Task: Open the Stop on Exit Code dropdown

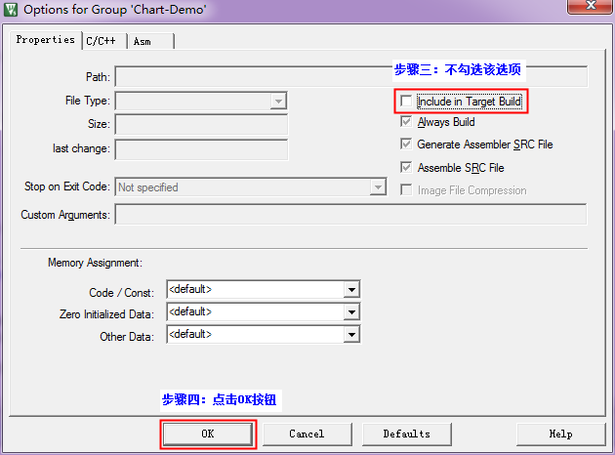Action: 378,187
